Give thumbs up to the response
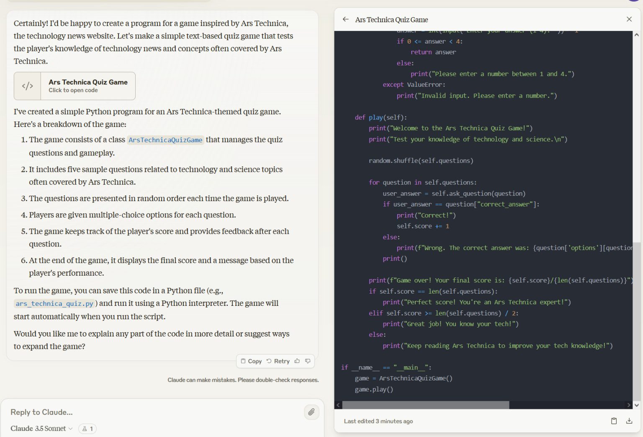The height and width of the screenshot is (437, 643). tap(297, 361)
